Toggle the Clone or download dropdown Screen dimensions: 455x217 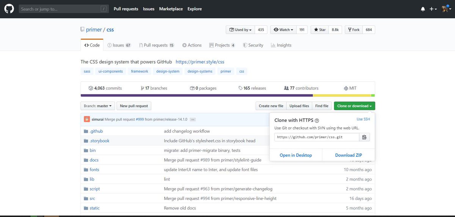(x=355, y=106)
